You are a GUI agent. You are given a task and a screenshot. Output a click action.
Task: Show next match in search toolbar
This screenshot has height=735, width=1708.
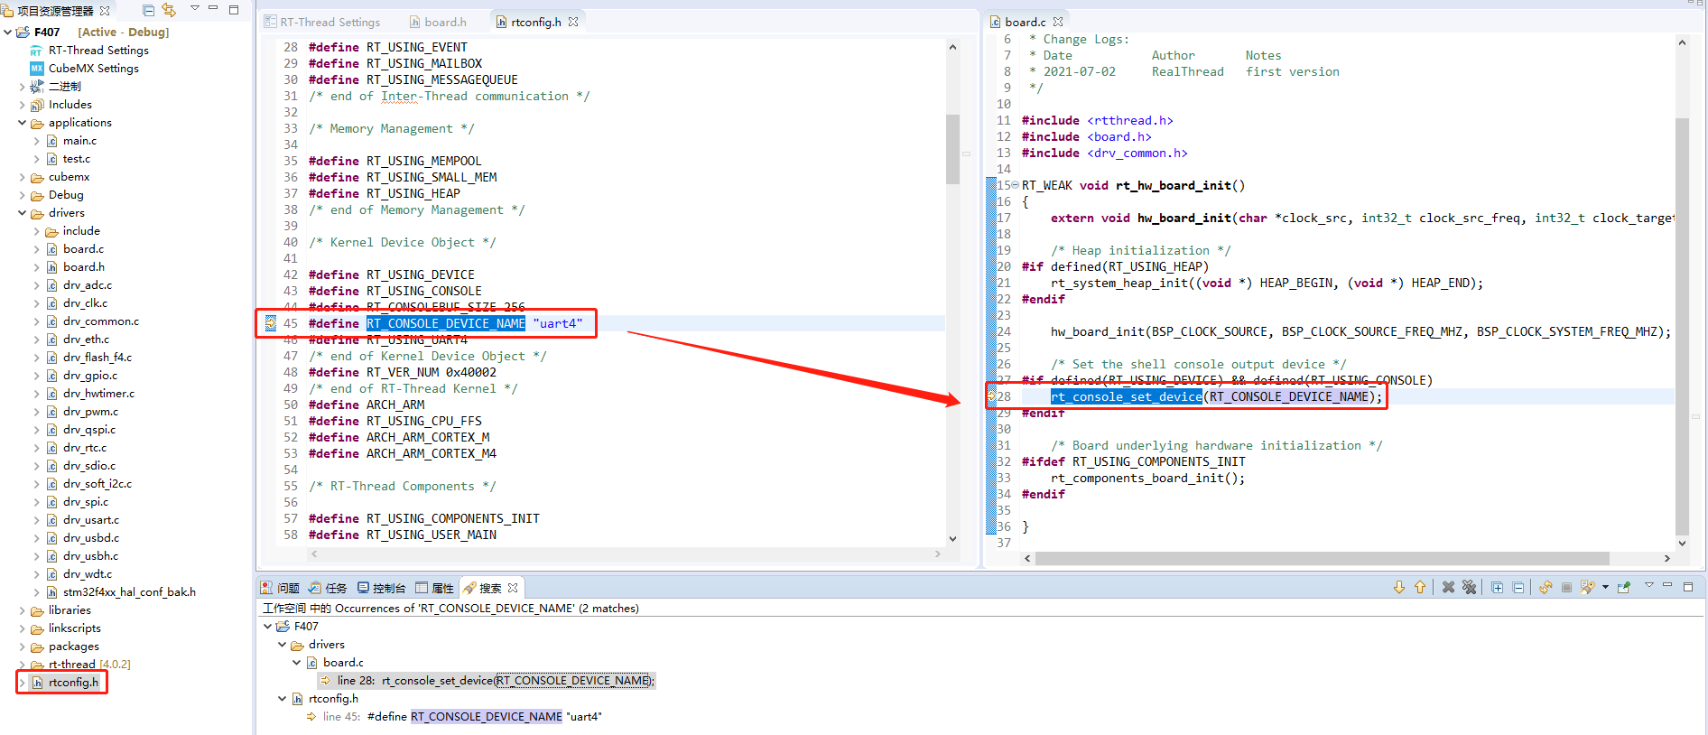(1399, 587)
